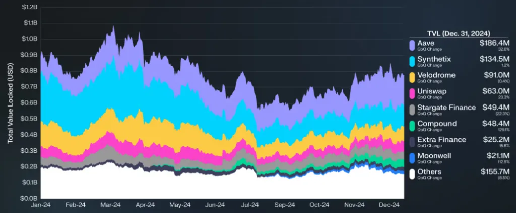The height and width of the screenshot is (213, 516).
Task: Select the blue Moonwell legend swatch
Action: (x=412, y=158)
